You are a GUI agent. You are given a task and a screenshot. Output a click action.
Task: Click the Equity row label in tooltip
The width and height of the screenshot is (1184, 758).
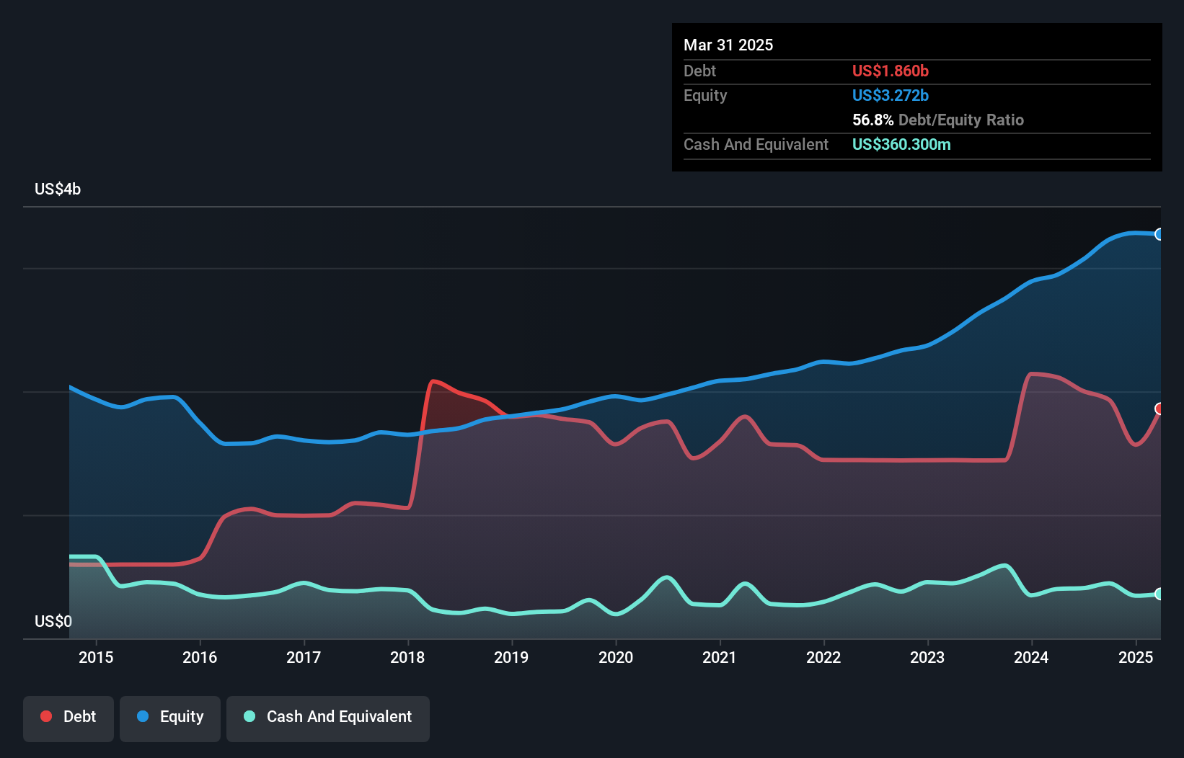(x=705, y=95)
